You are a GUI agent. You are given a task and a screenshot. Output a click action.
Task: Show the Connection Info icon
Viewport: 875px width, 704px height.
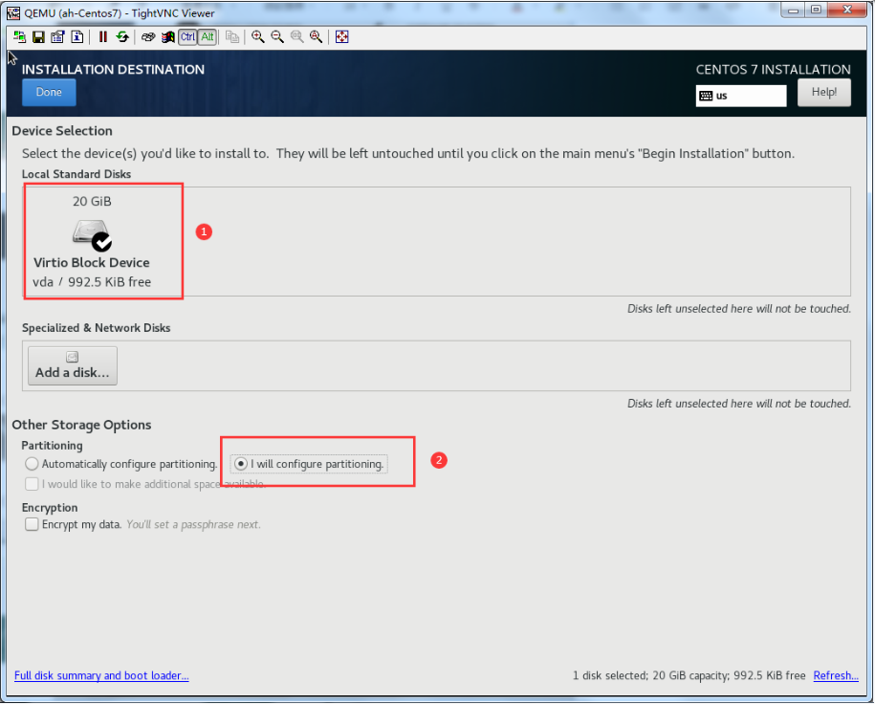click(x=77, y=37)
